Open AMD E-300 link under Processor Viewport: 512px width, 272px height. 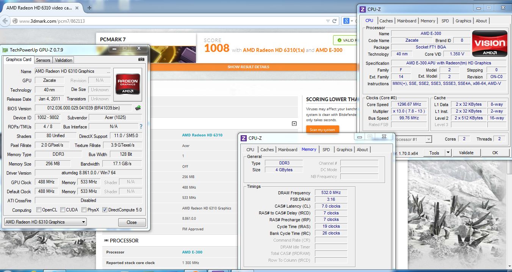[192, 252]
